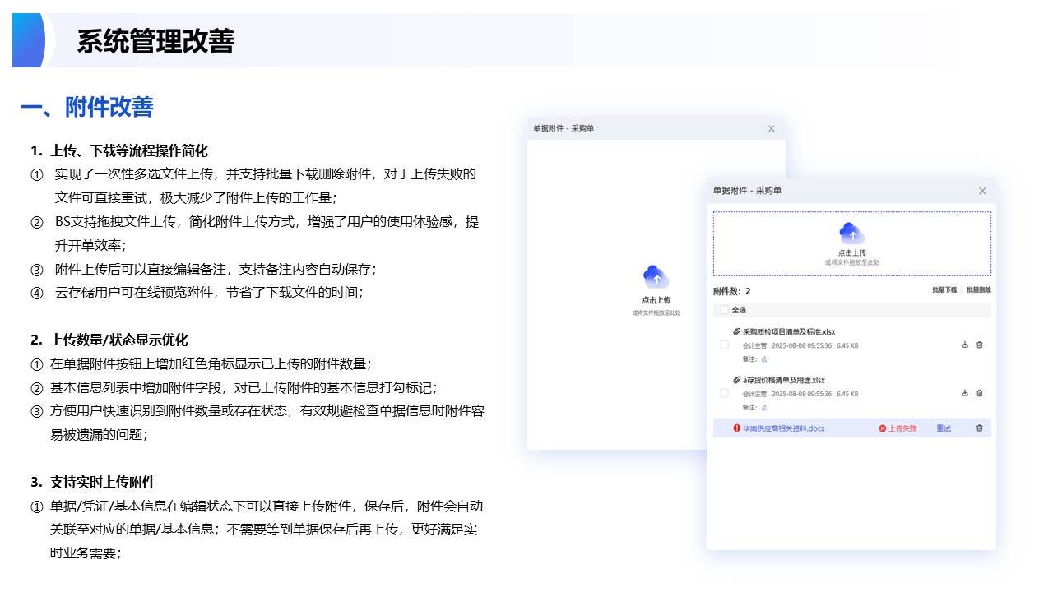Click the 采购质检项目清单及标准.xlsx file name
The image size is (1053, 592).
(788, 332)
